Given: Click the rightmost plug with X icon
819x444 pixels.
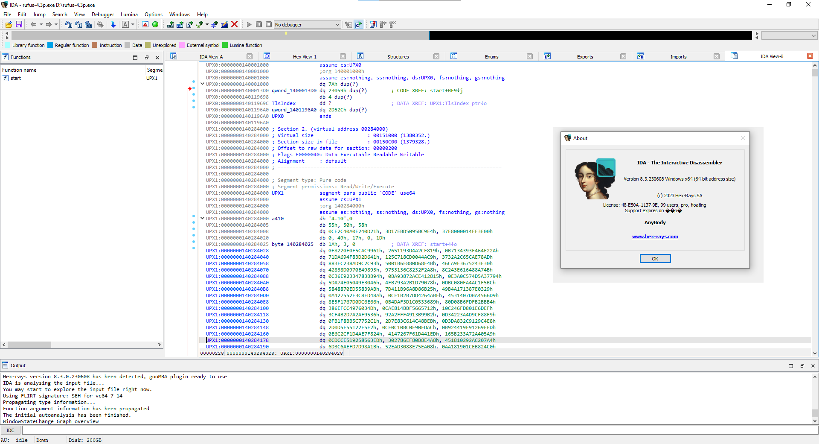Looking at the screenshot, I should pos(393,24).
